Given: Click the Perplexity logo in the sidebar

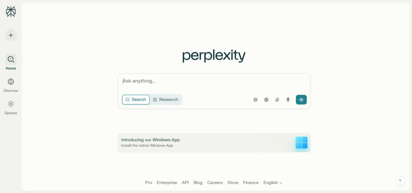Looking at the screenshot, I should pos(11,12).
